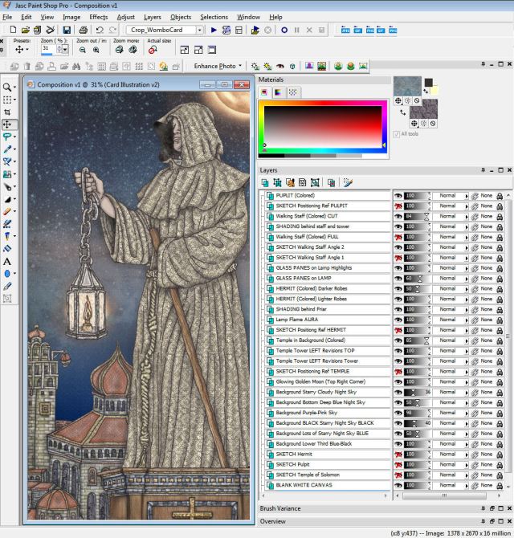Open the Enhance Photo dropdown
514x538 pixels.
click(241, 66)
